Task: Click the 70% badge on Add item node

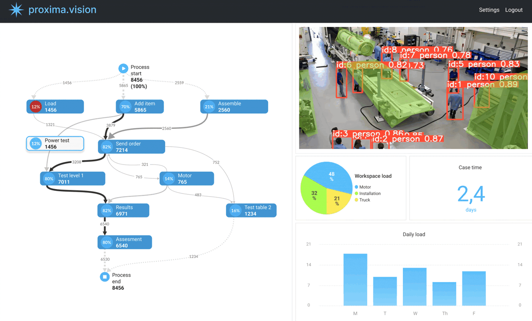Action: click(125, 107)
